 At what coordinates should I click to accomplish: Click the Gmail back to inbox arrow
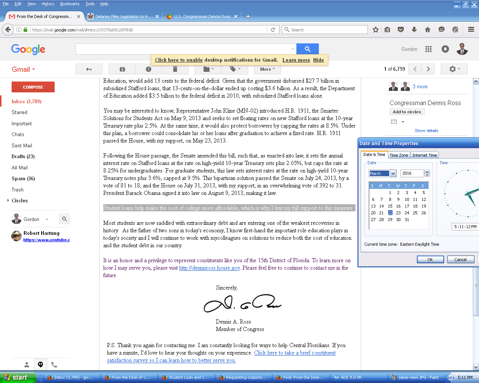coord(89,69)
